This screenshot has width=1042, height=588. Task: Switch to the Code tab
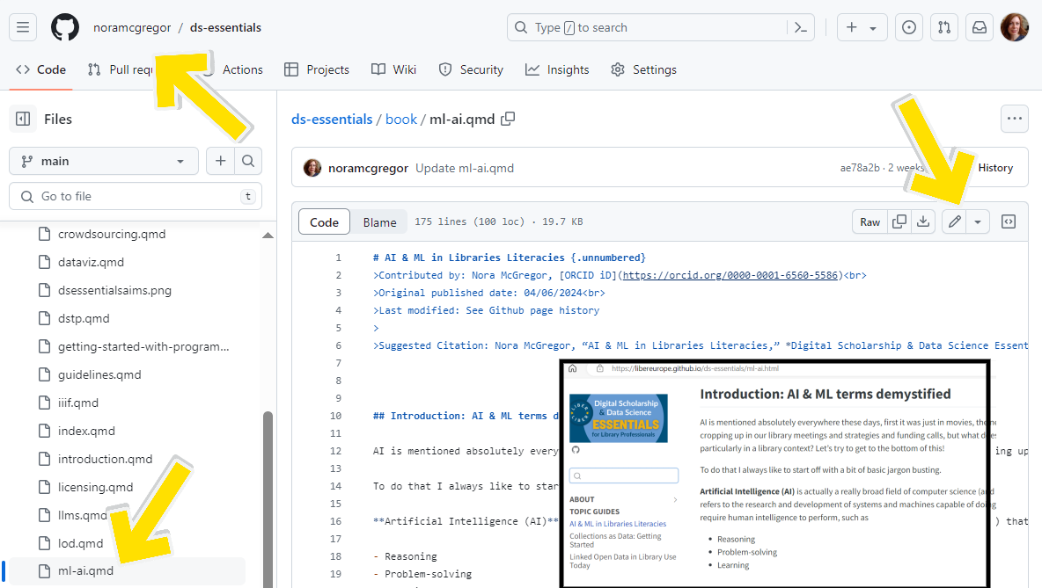click(x=40, y=69)
